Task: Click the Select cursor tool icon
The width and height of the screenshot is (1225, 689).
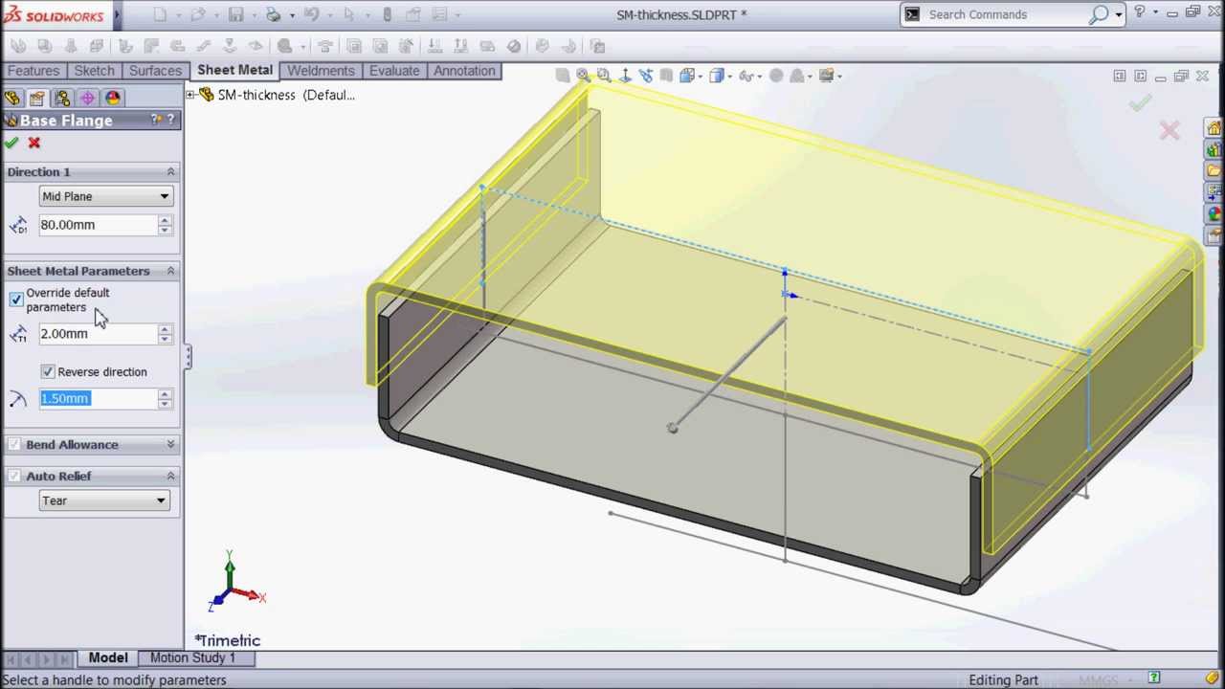Action: [348, 14]
